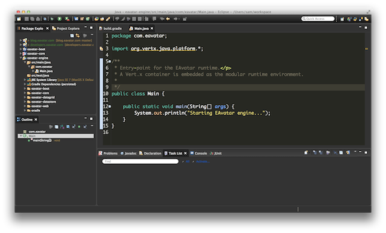Switch to the Javadoc tab
The width and height of the screenshot is (386, 233).
coord(128,153)
